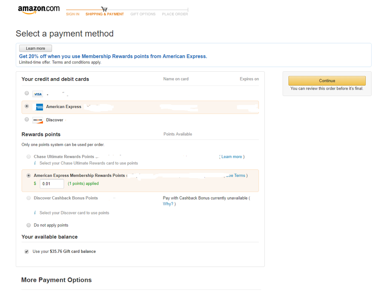Click the info icon under Chase Ultimate Rewards
Screen dimensions: 388x292
click(x=35, y=163)
